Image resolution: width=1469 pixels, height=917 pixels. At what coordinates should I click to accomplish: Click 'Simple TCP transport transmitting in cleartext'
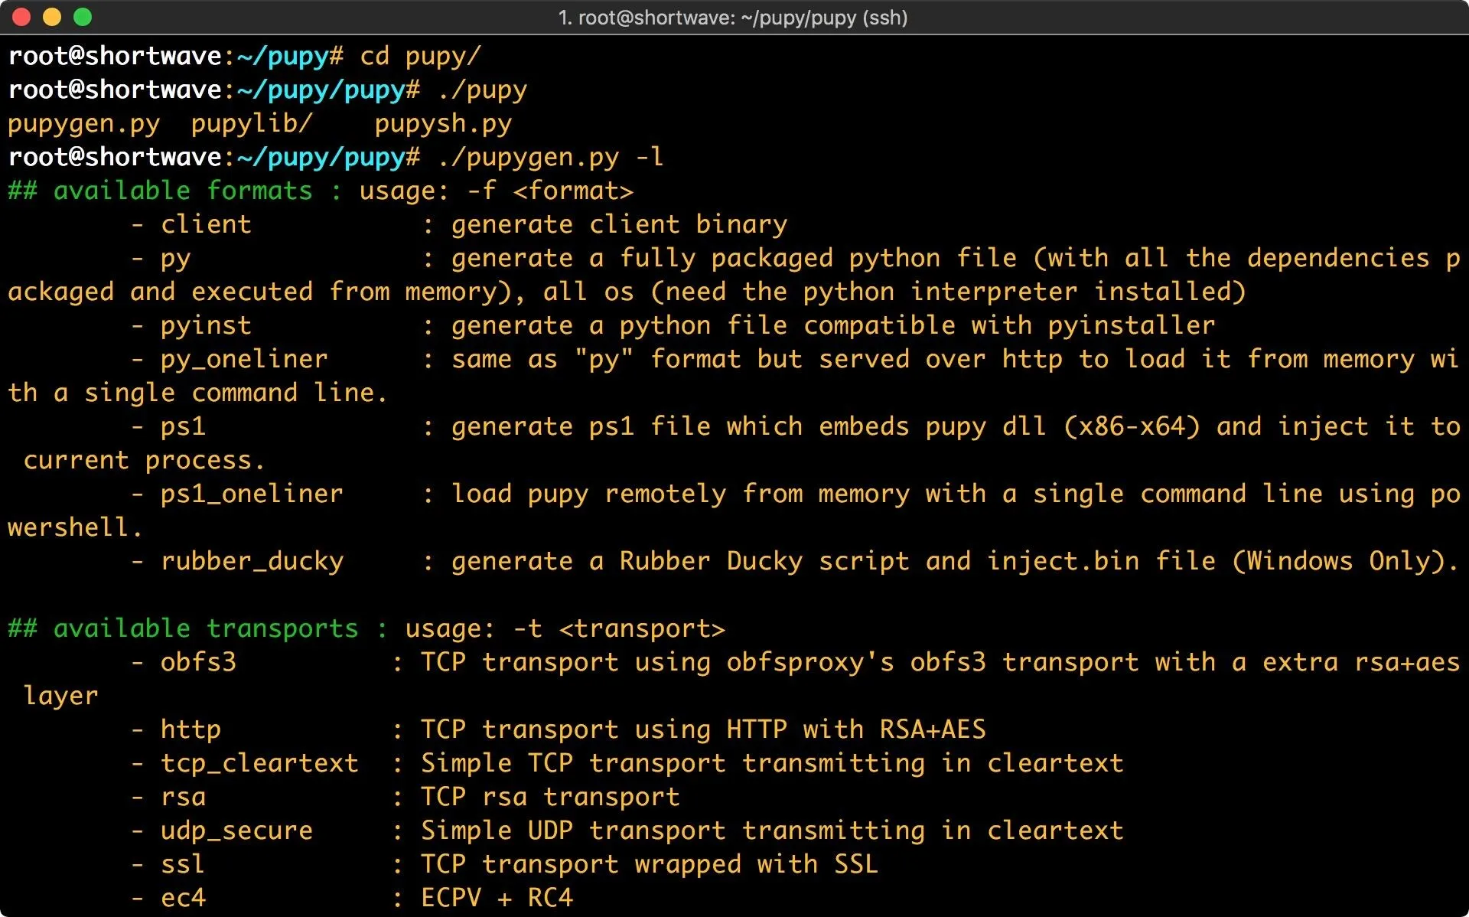[773, 764]
